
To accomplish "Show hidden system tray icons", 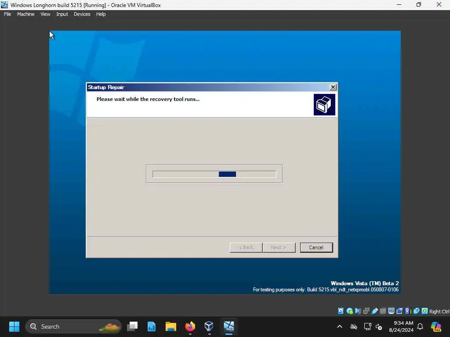I will tap(340, 326).
